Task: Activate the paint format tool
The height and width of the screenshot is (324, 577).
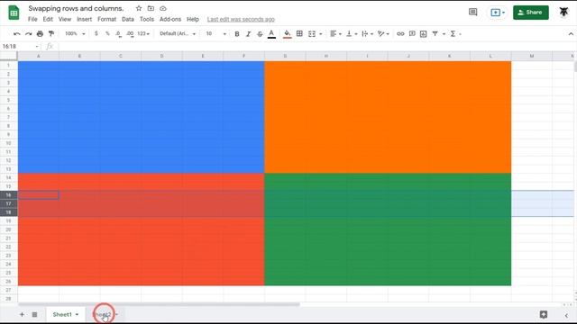Action: (51, 34)
